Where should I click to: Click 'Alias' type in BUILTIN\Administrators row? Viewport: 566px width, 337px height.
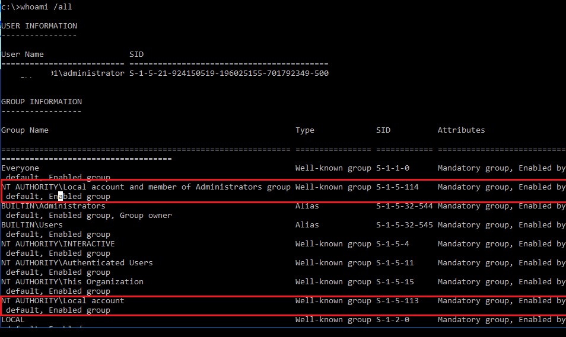307,206
